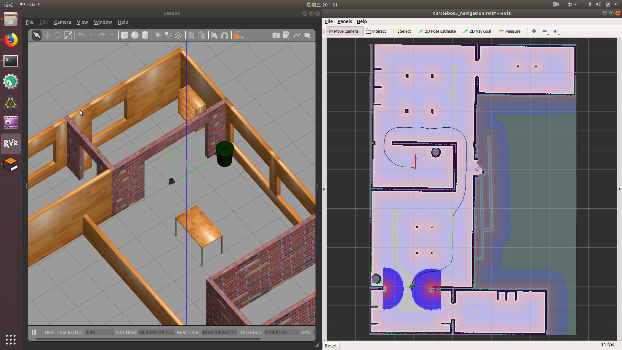Click the Gazebo horizontal scrollbar
The height and width of the screenshot is (350, 622).
click(148, 339)
